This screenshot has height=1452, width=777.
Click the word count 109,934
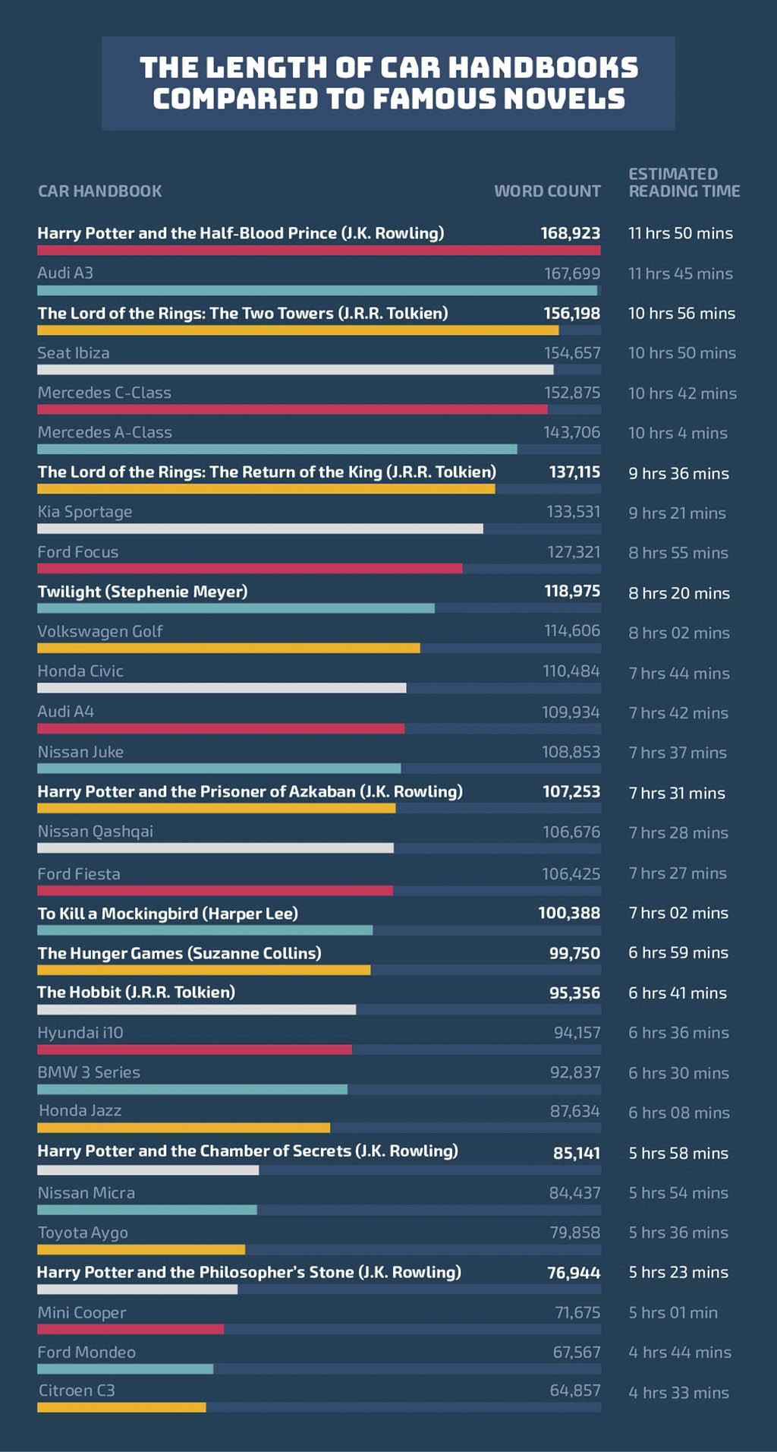click(571, 712)
